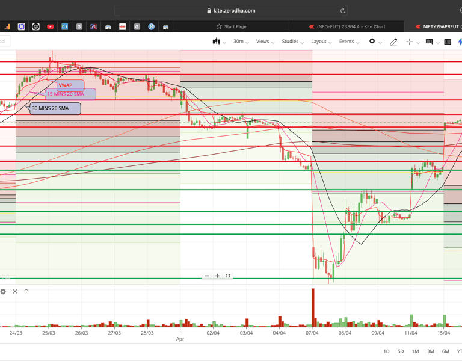This screenshot has height=361, width=462.
Task: Click the annotation callout icon in toolbar
Action: tap(430, 42)
